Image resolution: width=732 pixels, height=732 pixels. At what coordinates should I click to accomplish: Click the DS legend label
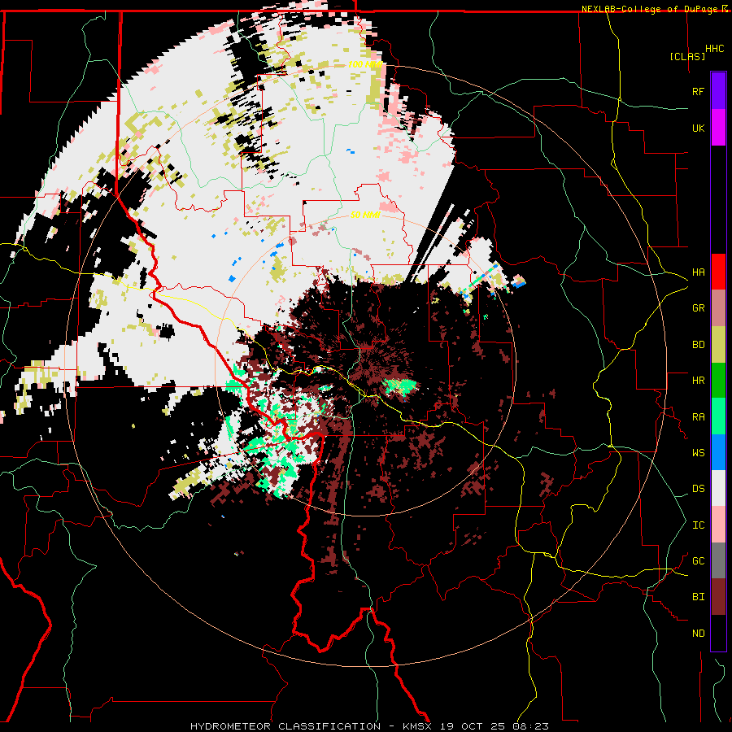pyautogui.click(x=698, y=489)
